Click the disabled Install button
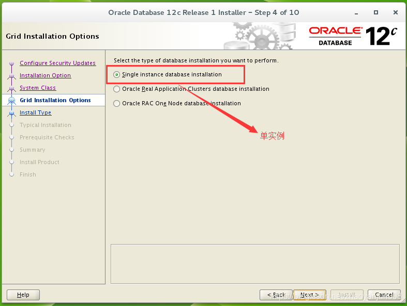This screenshot has width=407, height=306. [x=347, y=295]
